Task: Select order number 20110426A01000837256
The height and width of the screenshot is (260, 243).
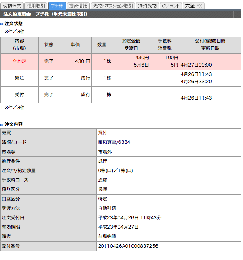Action: tap(128, 246)
